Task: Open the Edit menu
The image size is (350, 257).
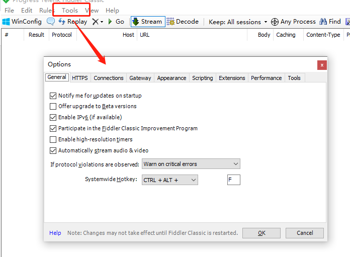Action: pyautogui.click(x=27, y=11)
